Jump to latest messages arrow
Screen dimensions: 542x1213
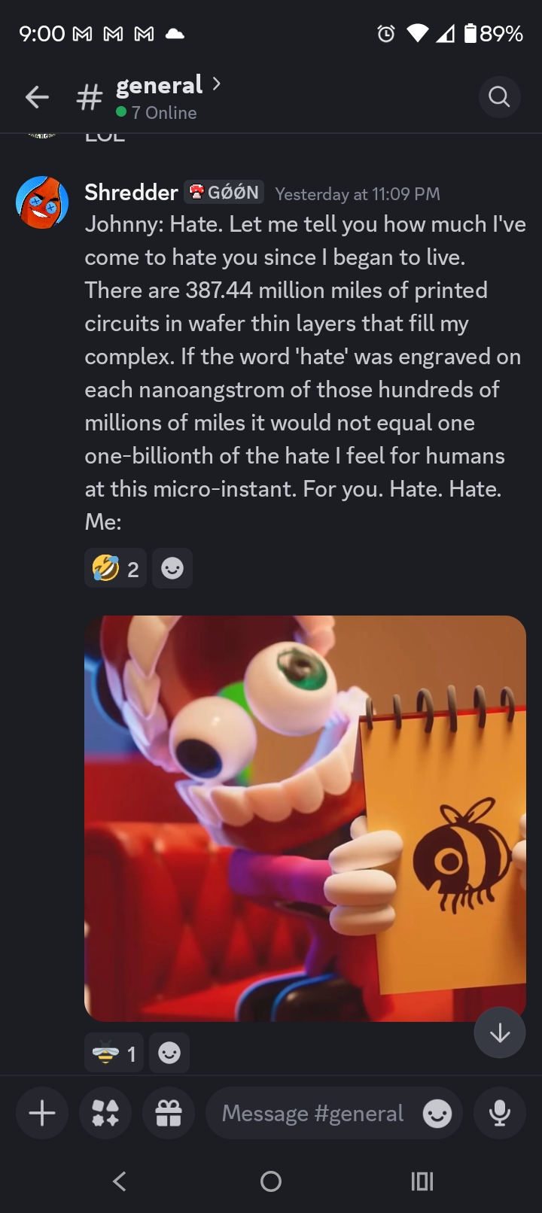[500, 1033]
